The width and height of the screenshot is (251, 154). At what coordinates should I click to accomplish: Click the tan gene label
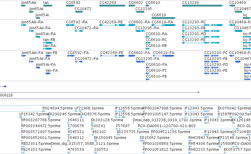tap(46, 3)
